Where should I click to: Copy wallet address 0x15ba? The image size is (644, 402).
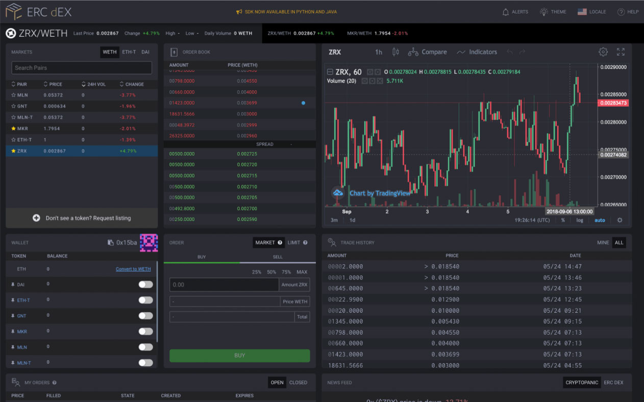tap(111, 243)
